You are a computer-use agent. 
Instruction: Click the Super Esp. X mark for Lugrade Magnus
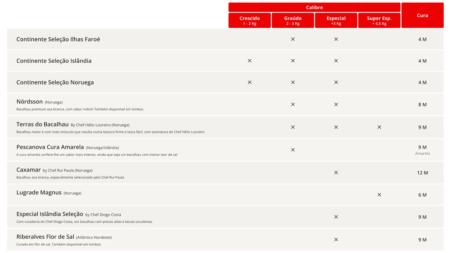click(379, 195)
